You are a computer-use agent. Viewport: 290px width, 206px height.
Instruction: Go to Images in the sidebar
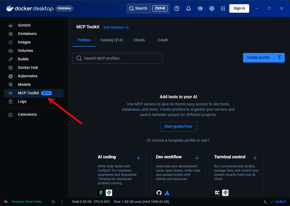[x=34, y=42]
